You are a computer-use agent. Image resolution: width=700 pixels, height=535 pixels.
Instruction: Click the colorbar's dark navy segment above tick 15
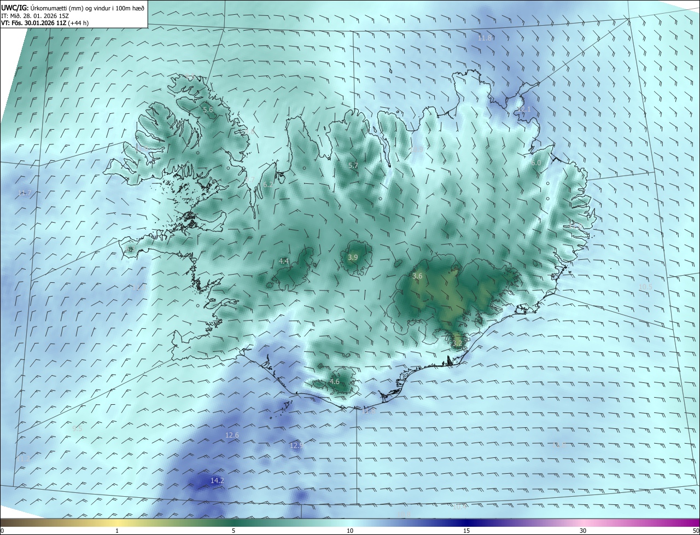[x=466, y=523]
